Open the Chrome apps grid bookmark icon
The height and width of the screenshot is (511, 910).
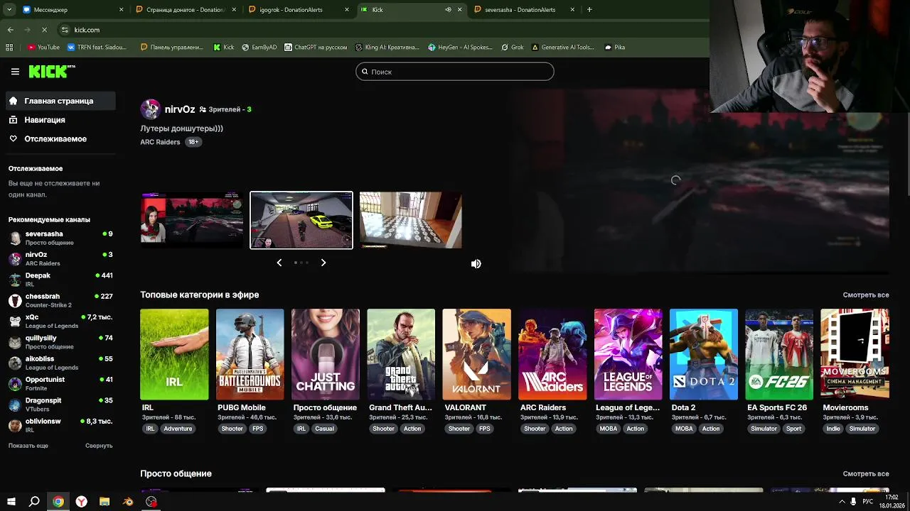click(9, 48)
